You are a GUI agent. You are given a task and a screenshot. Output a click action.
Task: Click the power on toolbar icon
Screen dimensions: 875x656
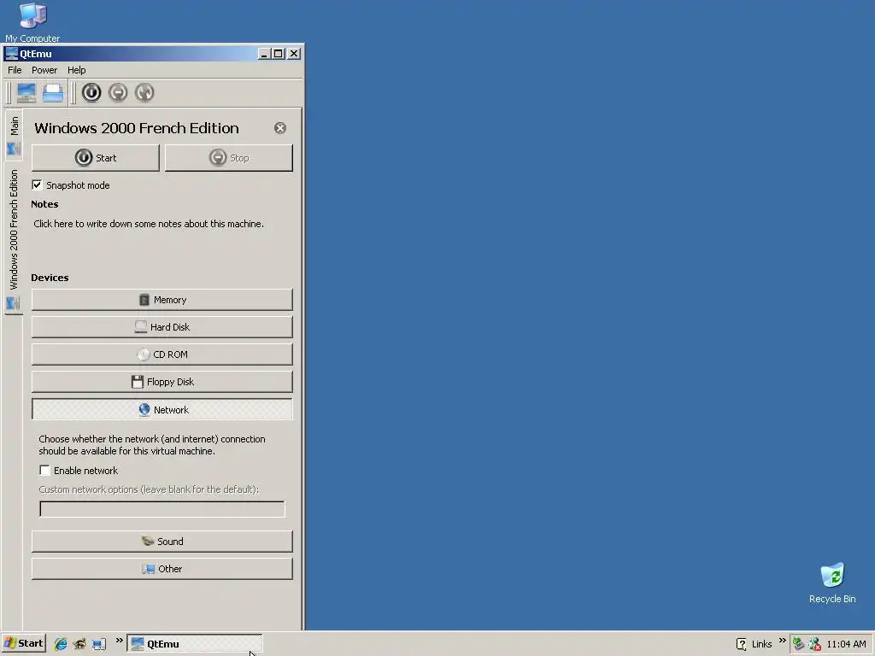coord(91,92)
